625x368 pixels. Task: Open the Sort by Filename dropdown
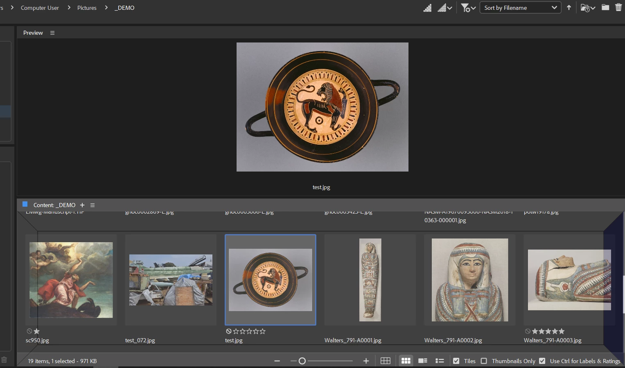(520, 8)
